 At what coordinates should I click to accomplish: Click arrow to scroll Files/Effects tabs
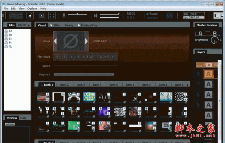(x=29, y=25)
